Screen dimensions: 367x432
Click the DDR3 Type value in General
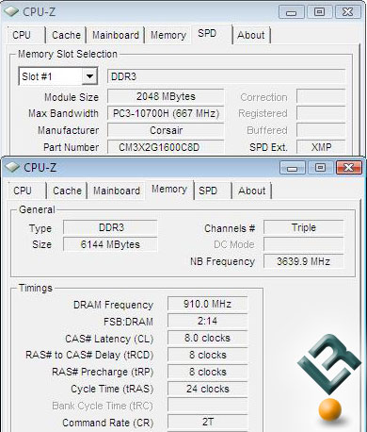click(x=110, y=227)
